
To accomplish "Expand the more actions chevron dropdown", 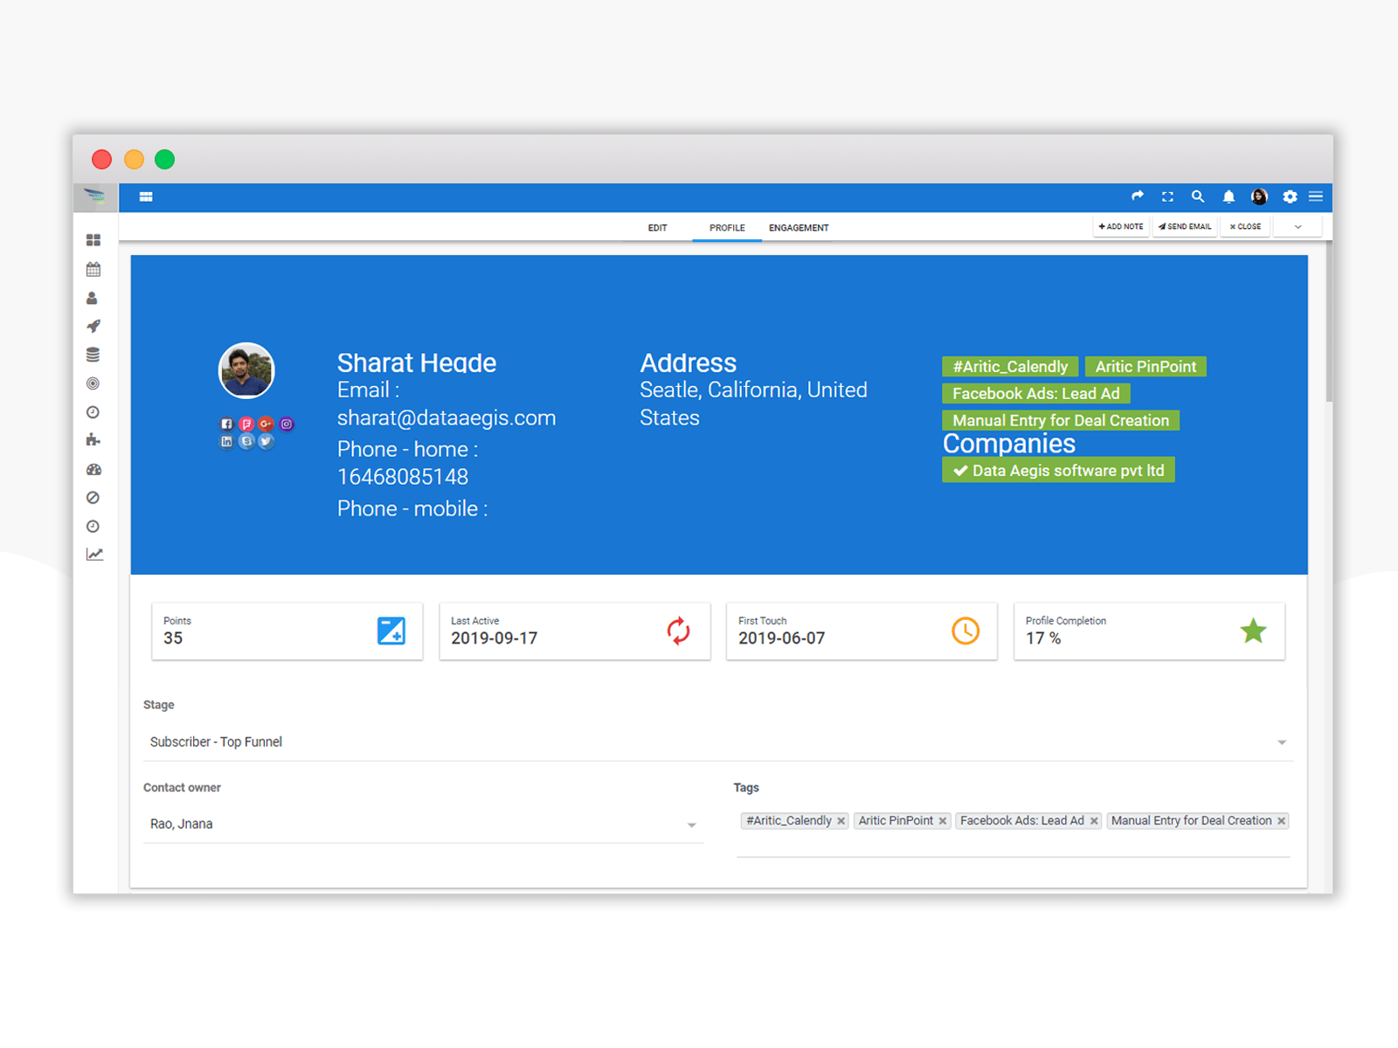I will pos(1298,226).
